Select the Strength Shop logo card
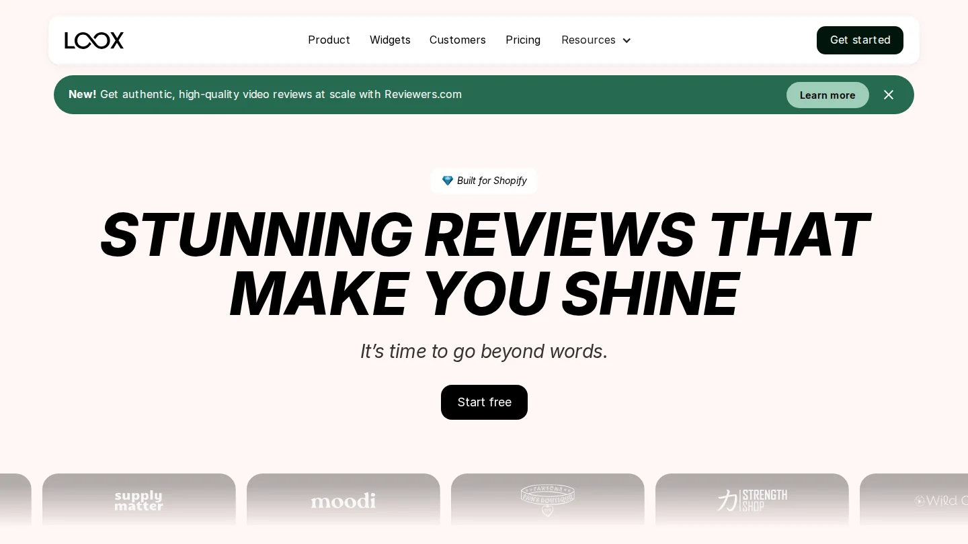Image resolution: width=968 pixels, height=544 pixels. coord(752,500)
